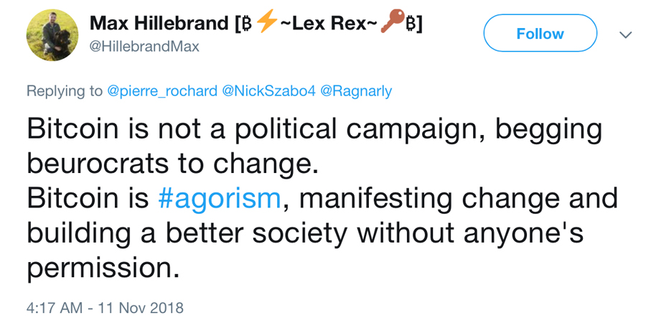This screenshot has height=323, width=646.
Task: Open the @HillebrandMax handle
Action: tap(144, 47)
